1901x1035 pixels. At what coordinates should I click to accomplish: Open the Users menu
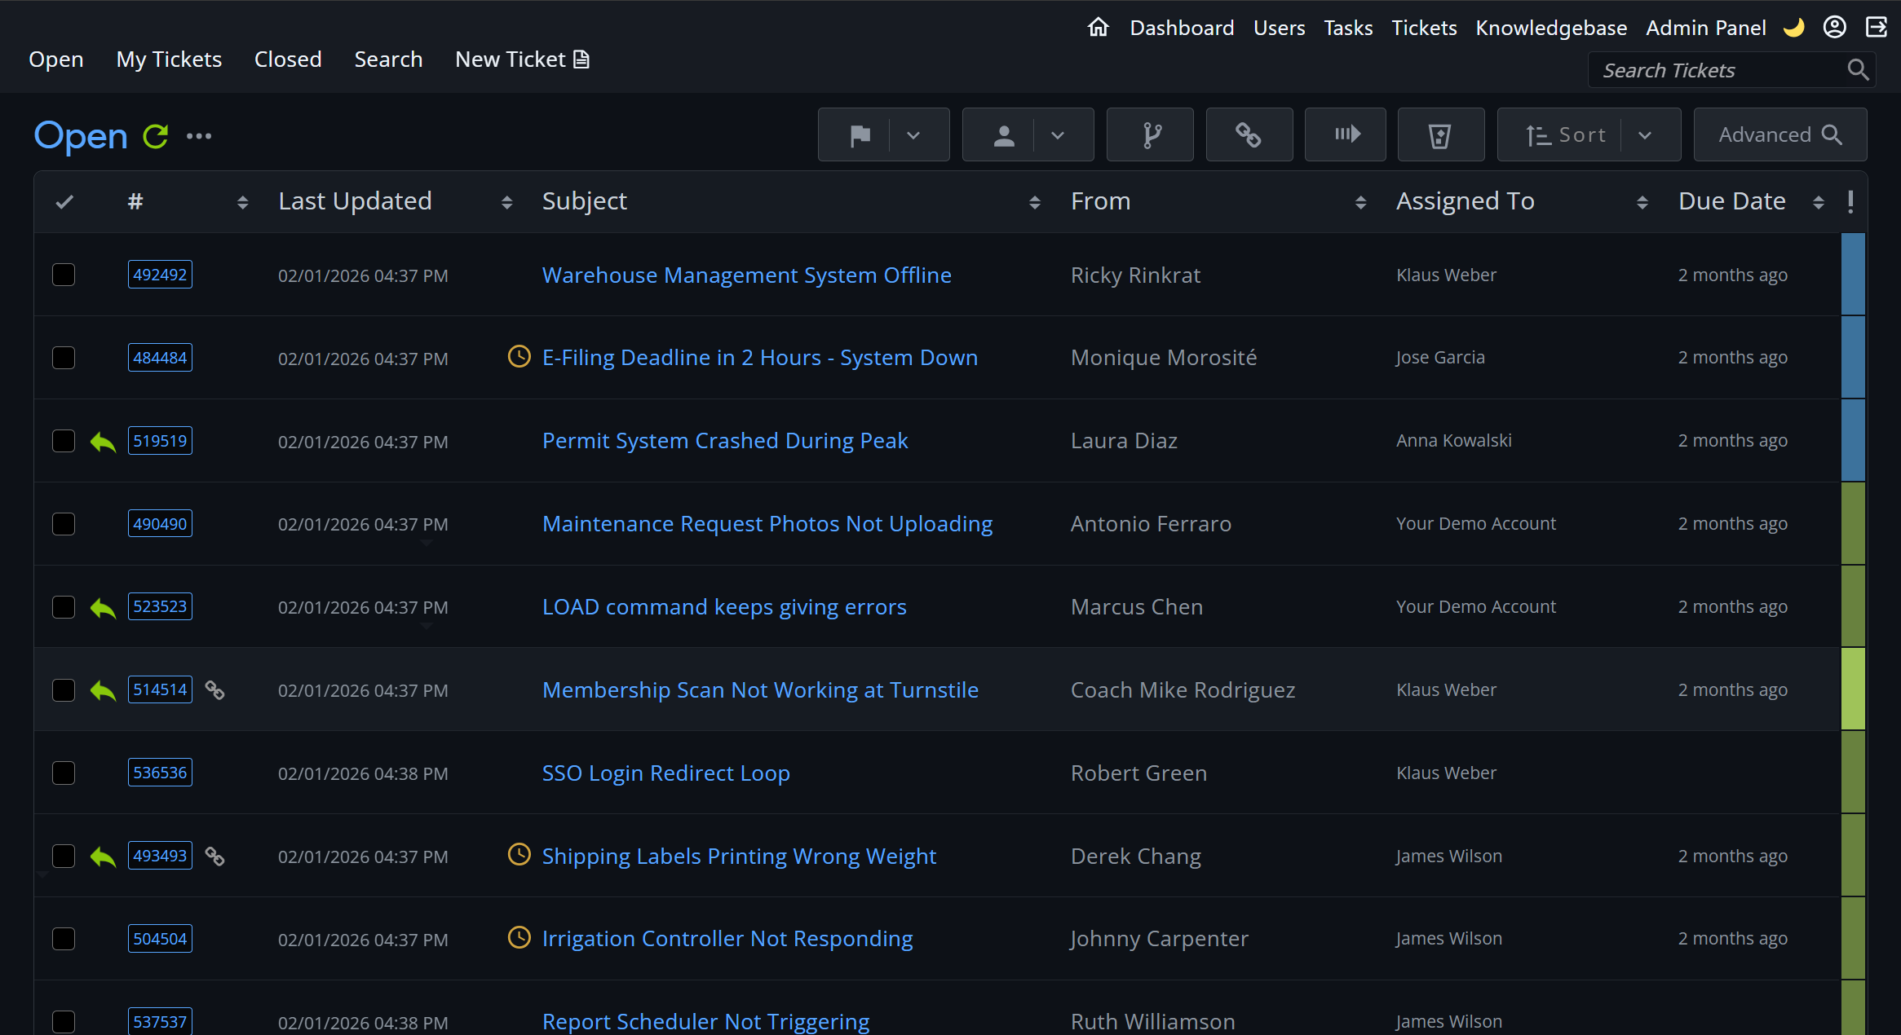click(1279, 28)
